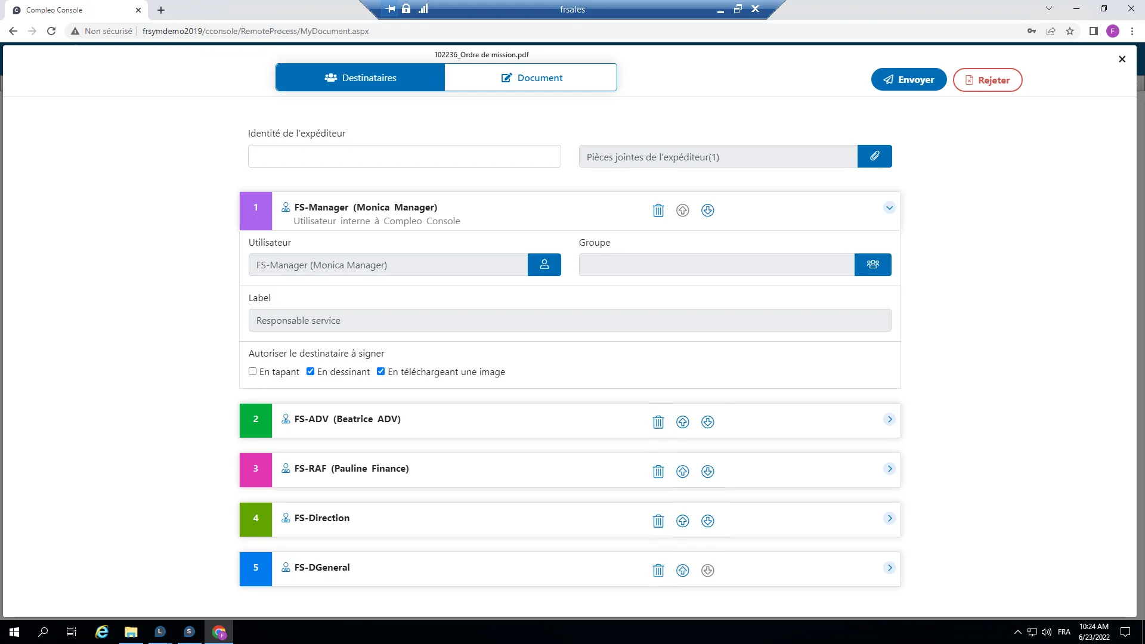Open Chrome three-dot menu
Viewport: 1145px width, 644px height.
[x=1132, y=31]
